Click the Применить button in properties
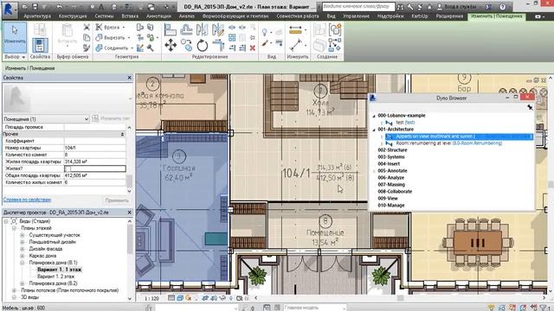This screenshot has width=554, height=311. tap(117, 200)
